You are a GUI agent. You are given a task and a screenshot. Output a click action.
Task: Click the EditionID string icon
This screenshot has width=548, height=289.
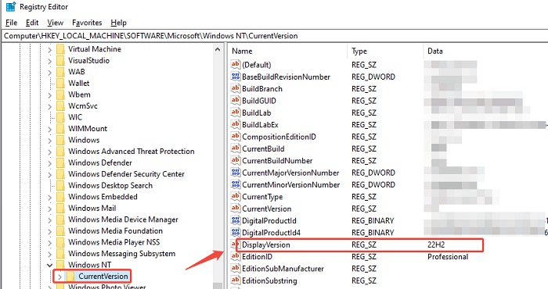coord(236,256)
